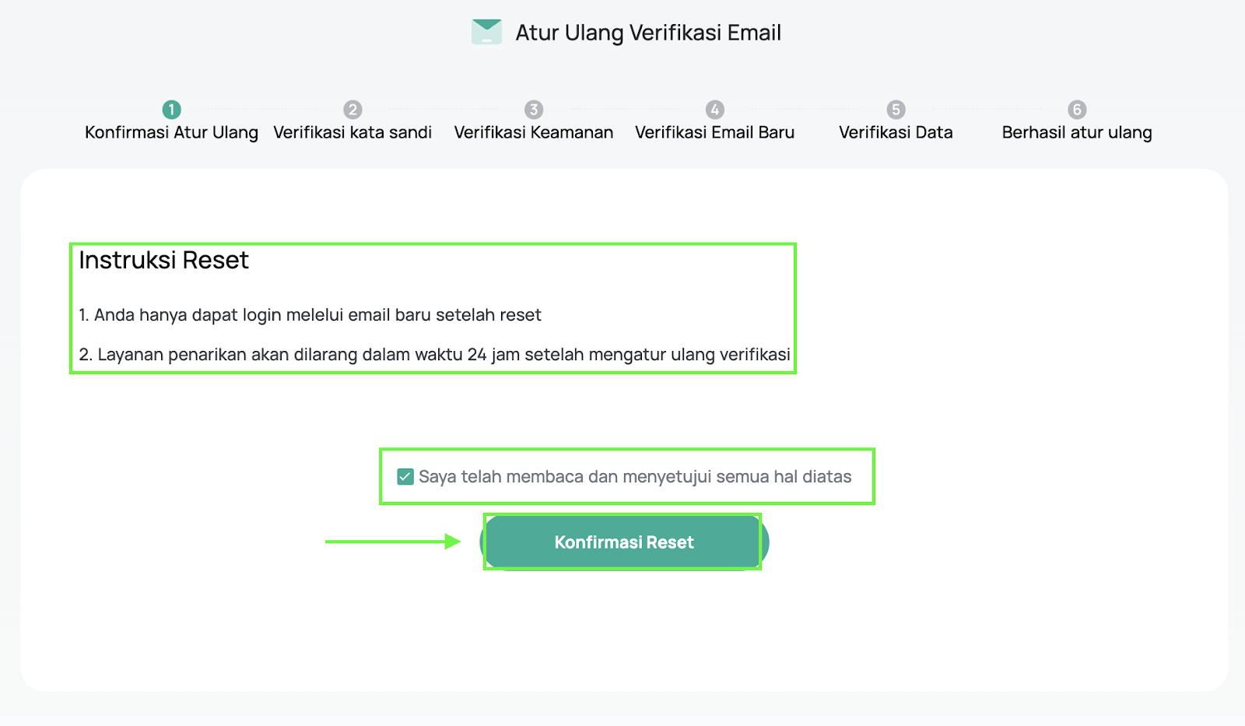Click the email envelope icon in header

coord(486,32)
